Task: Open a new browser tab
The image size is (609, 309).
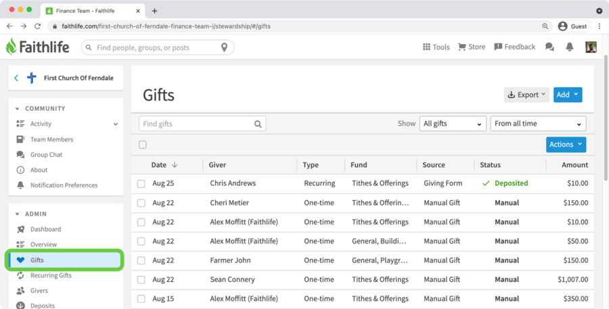Action: coord(154,11)
